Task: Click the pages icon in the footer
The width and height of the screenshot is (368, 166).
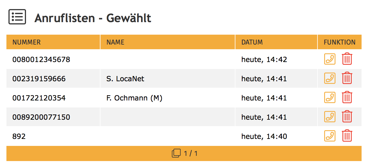Action: [x=176, y=153]
